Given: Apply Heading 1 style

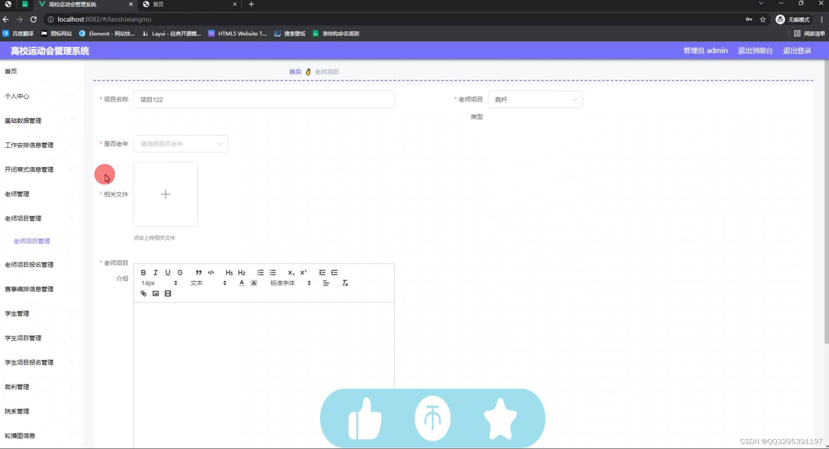Looking at the screenshot, I should tap(229, 272).
